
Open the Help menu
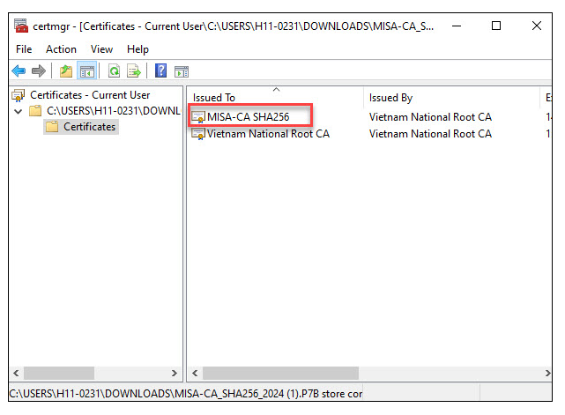pos(138,49)
